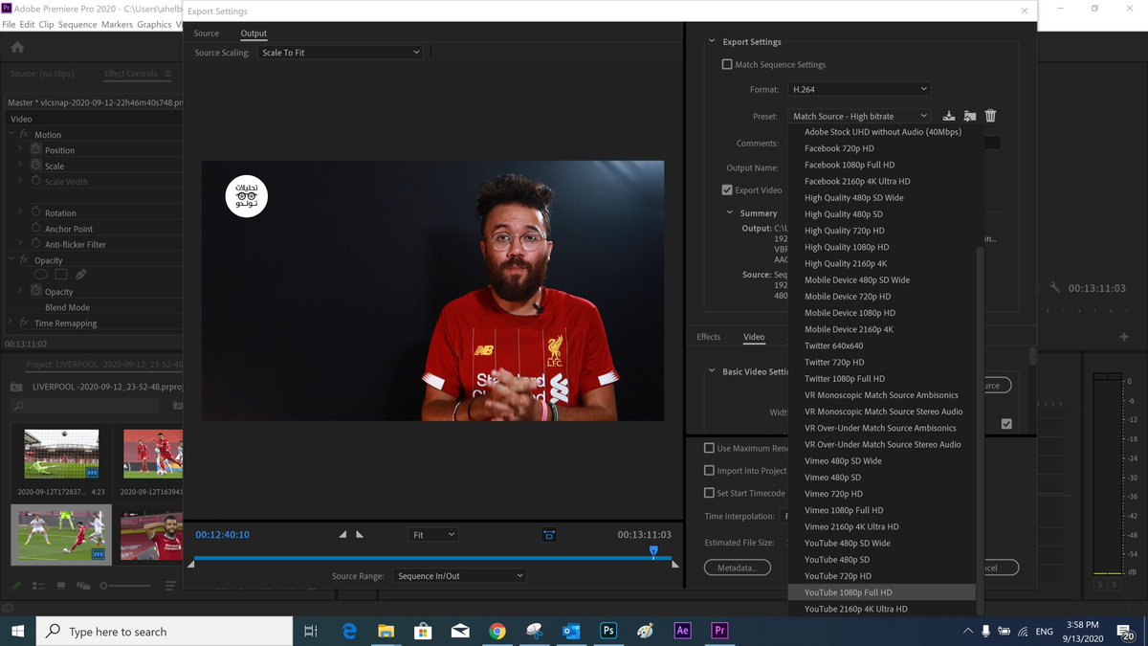Toggle Export Video checkbox

tap(727, 189)
